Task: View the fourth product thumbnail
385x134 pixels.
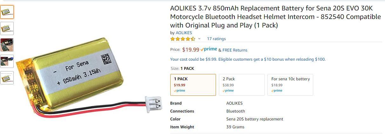Action: coord(7,61)
